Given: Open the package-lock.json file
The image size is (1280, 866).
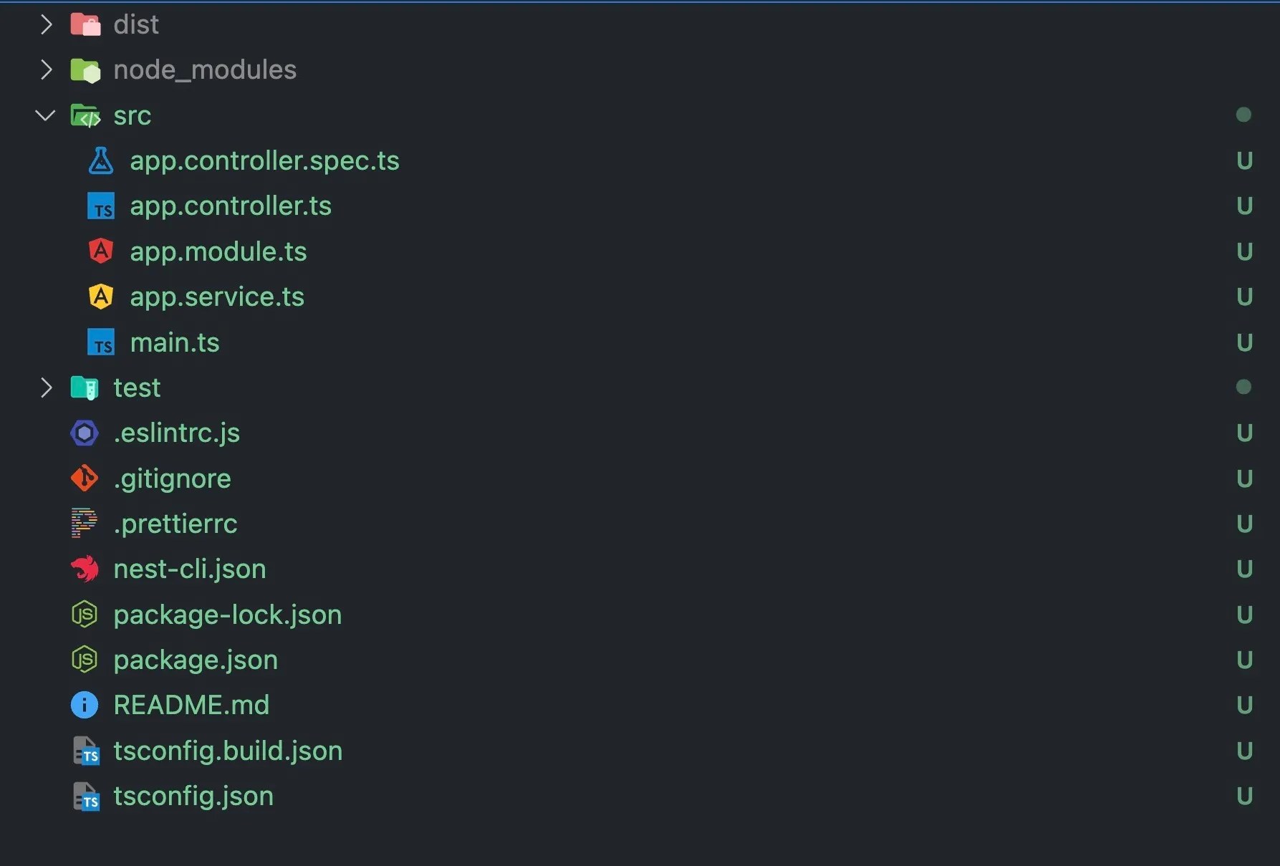Looking at the screenshot, I should pos(228,615).
